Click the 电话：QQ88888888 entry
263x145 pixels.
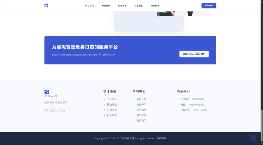[192, 105]
